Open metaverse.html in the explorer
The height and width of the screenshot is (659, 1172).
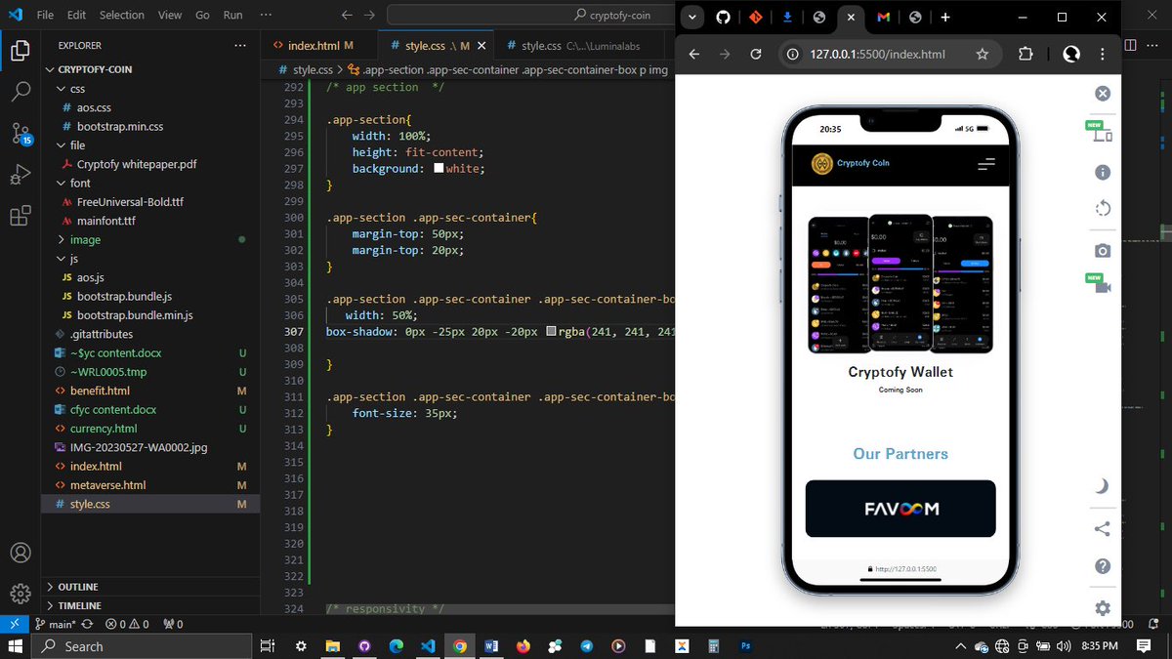click(x=107, y=485)
